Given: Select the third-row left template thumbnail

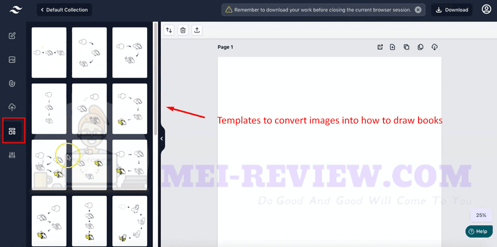Looking at the screenshot, I should point(49,165).
